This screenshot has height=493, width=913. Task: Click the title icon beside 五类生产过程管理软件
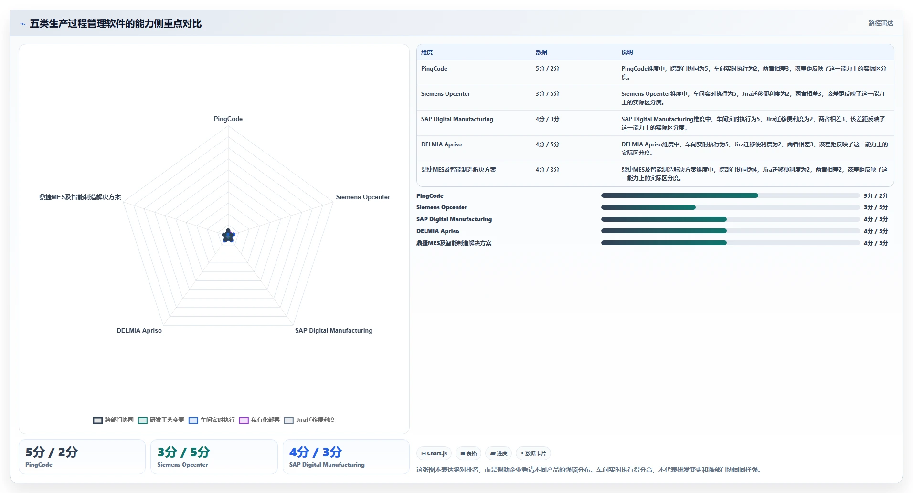(22, 24)
